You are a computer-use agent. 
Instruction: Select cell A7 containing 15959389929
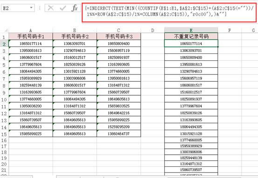tap(31, 78)
